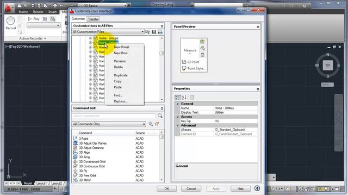Open Help for the CUI dialog
348x195 pixels.
pyautogui.click(x=240, y=188)
